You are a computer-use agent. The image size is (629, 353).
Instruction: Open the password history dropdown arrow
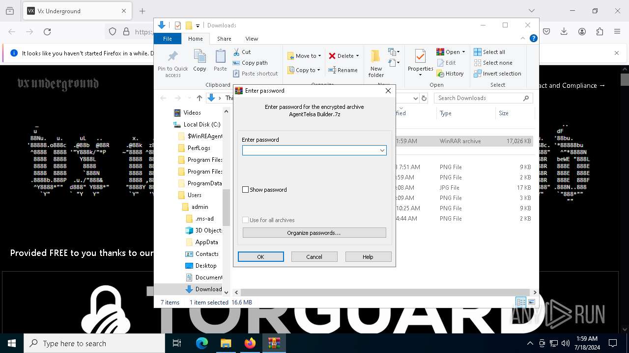coord(382,151)
